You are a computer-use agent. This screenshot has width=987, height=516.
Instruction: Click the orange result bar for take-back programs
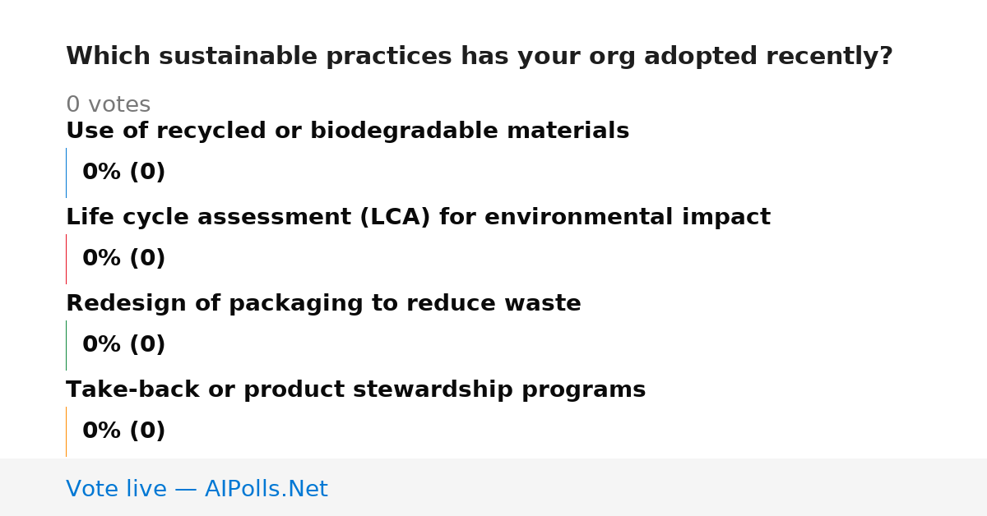click(66, 431)
